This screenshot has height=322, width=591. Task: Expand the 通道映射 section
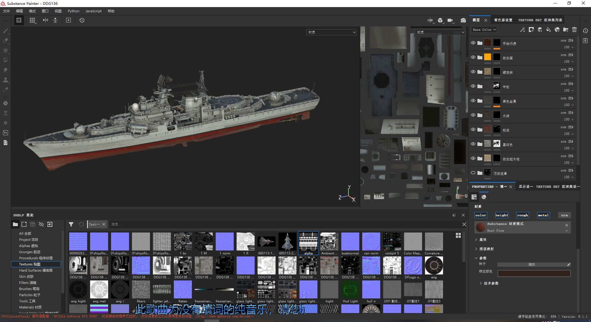[476, 249]
